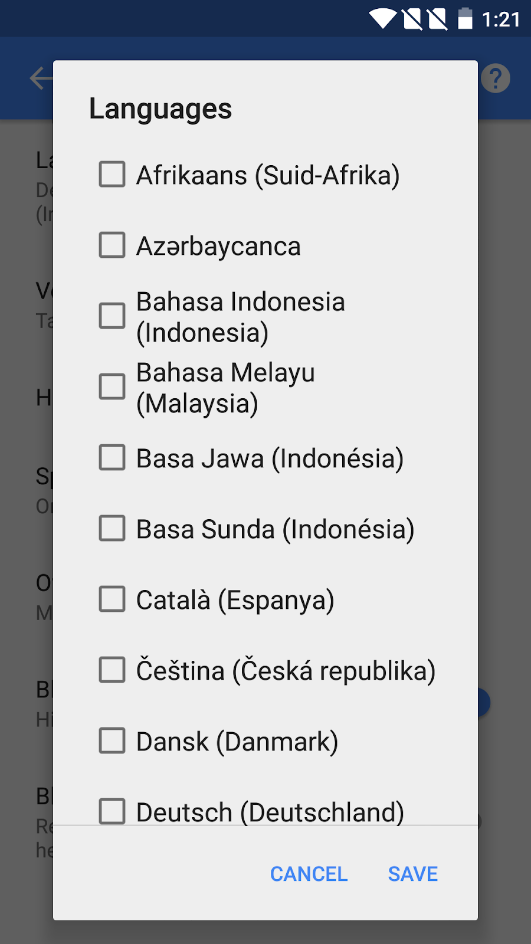Tap the Languages dialog title

[160, 109]
